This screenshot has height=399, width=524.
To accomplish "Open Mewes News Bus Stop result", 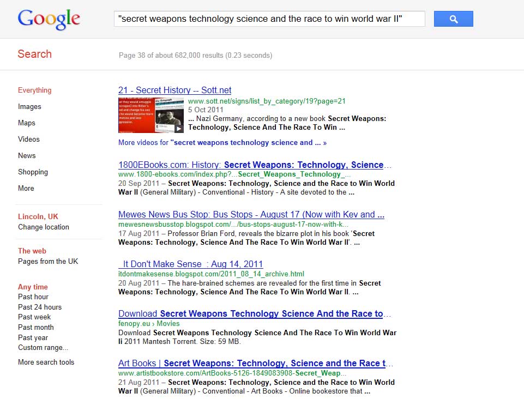I will tap(251, 215).
